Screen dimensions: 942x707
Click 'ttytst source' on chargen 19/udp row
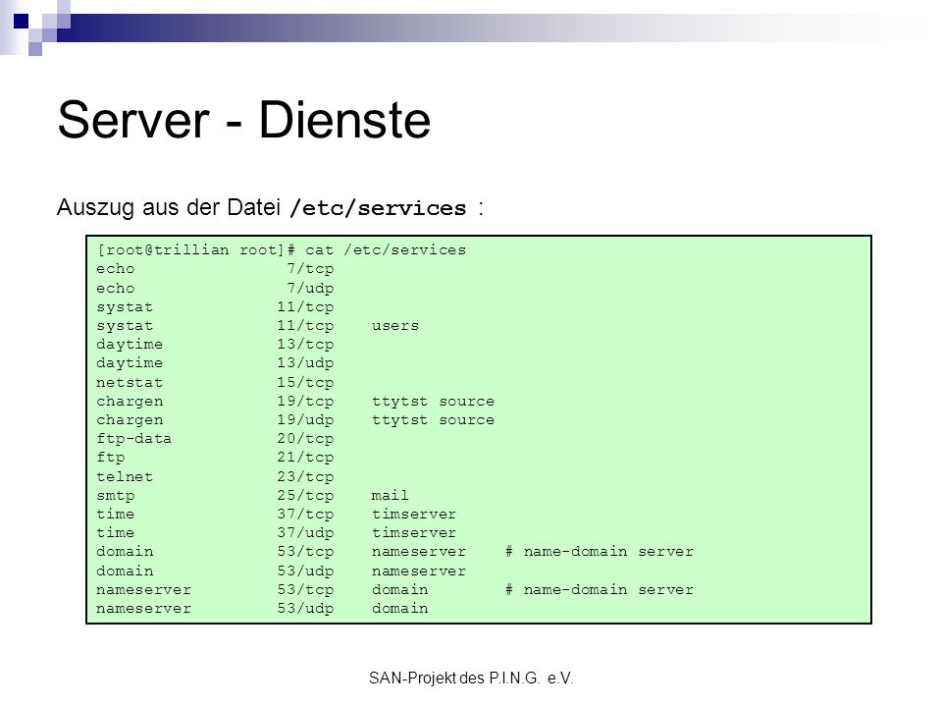tap(433, 419)
